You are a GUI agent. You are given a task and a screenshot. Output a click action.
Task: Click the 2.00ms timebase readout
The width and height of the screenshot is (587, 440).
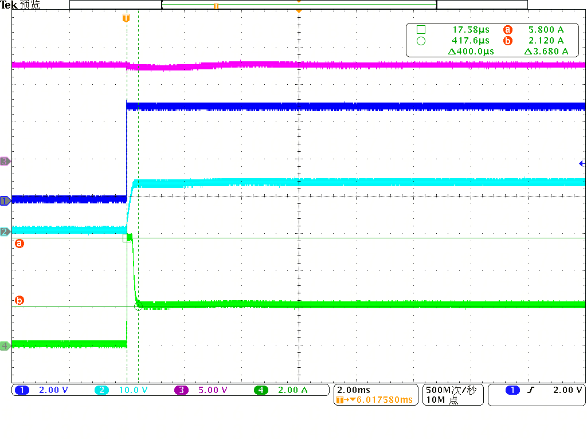(x=353, y=390)
